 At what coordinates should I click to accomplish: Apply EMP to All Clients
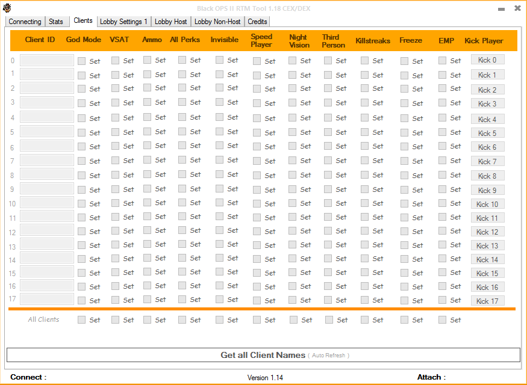(x=442, y=320)
